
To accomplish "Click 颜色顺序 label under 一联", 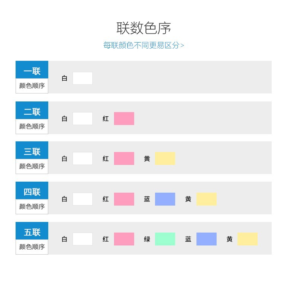I will point(32,85).
